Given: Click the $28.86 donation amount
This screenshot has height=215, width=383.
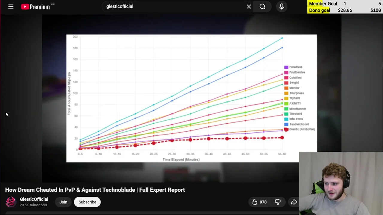Looking at the screenshot, I should click(x=345, y=10).
